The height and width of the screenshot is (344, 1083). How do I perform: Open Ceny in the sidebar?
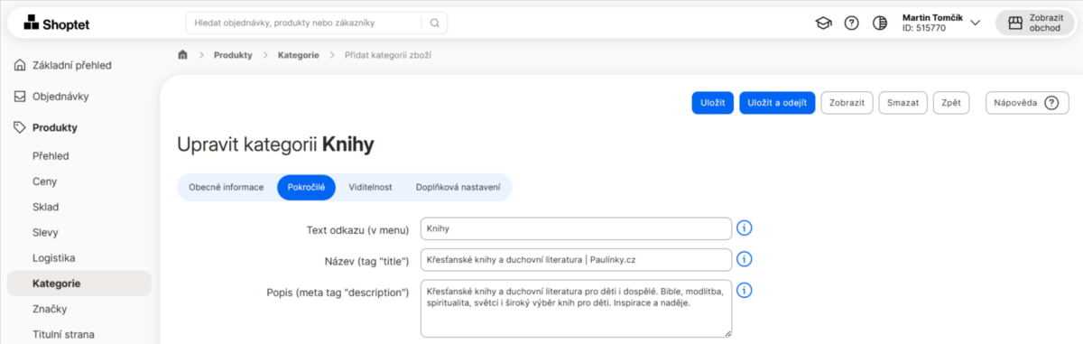pyautogui.click(x=45, y=181)
